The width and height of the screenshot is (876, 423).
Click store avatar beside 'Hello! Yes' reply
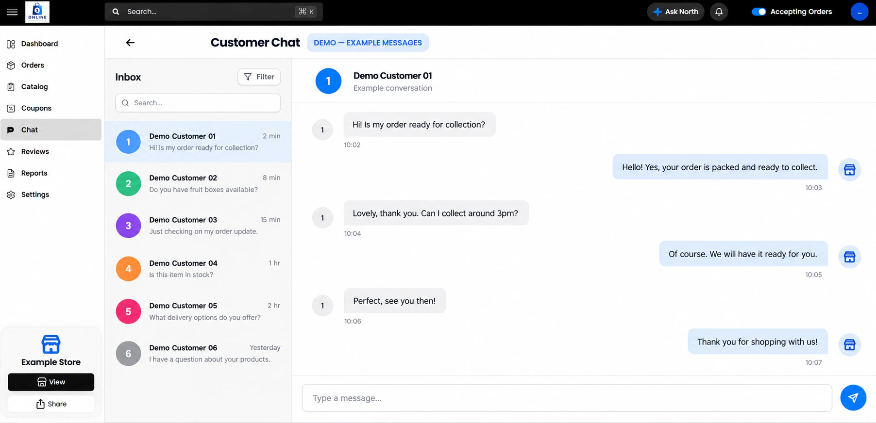[x=849, y=170]
